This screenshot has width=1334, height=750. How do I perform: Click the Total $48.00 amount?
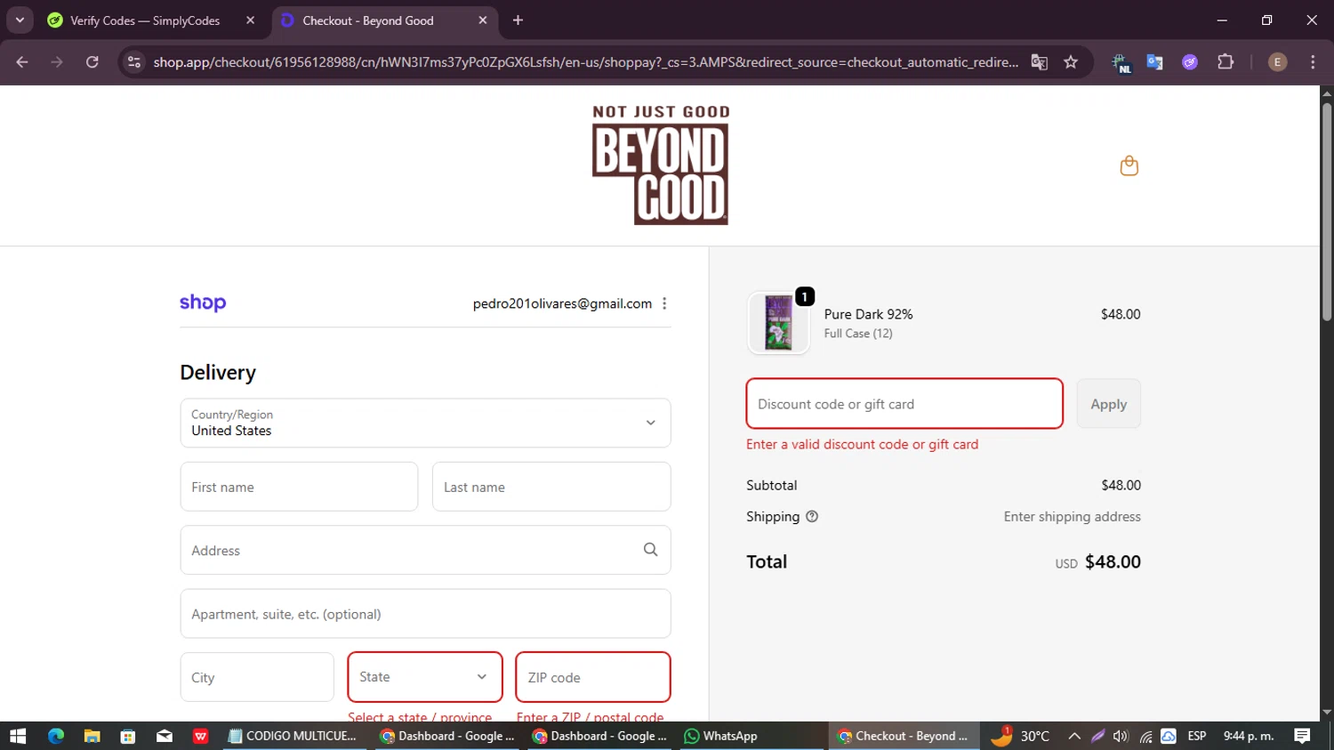(1113, 561)
